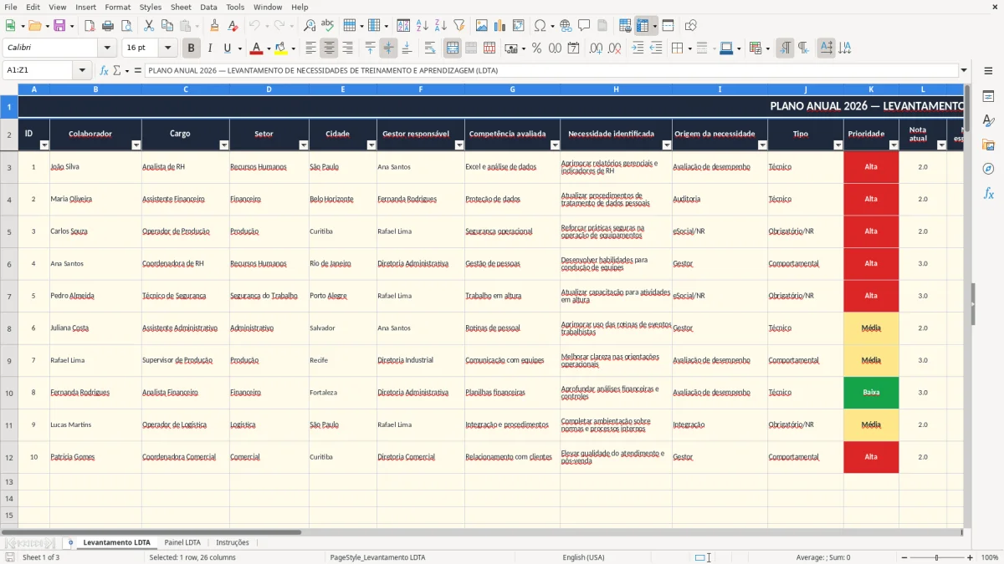Screen dimensions: 1004x564
Task: Open Find & Replace icon
Action: [x=310, y=26]
